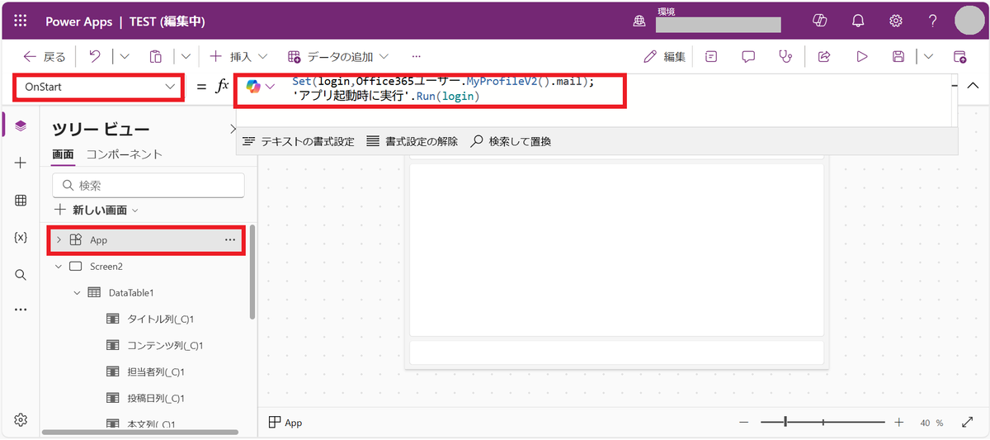Viewport: 990px width, 440px height.
Task: Select タイトル列(_C)1 tree item
Action: (161, 319)
